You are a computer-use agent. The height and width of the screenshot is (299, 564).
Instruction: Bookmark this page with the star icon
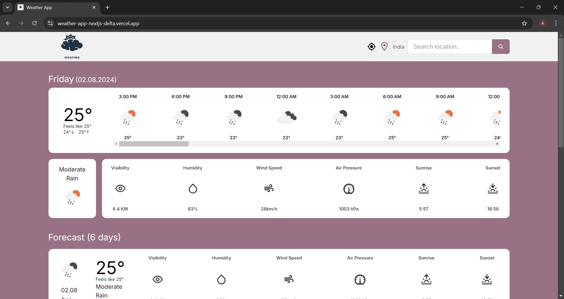(524, 23)
